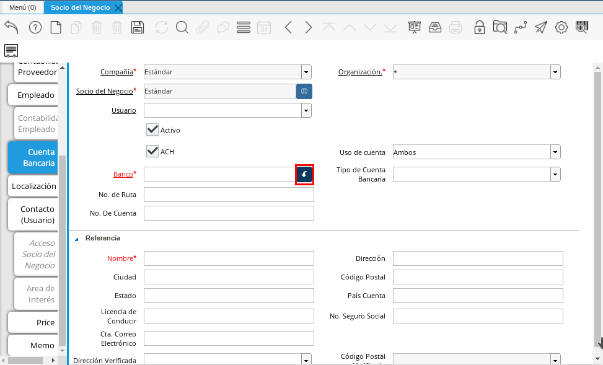603x365 pixels.
Task: Click the lock record padlock icon
Action: 479,27
